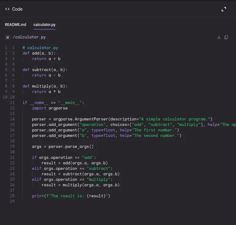Click the 'import argparse' line
Image resolution: width=236 pixels, height=225 pixels.
point(50,108)
